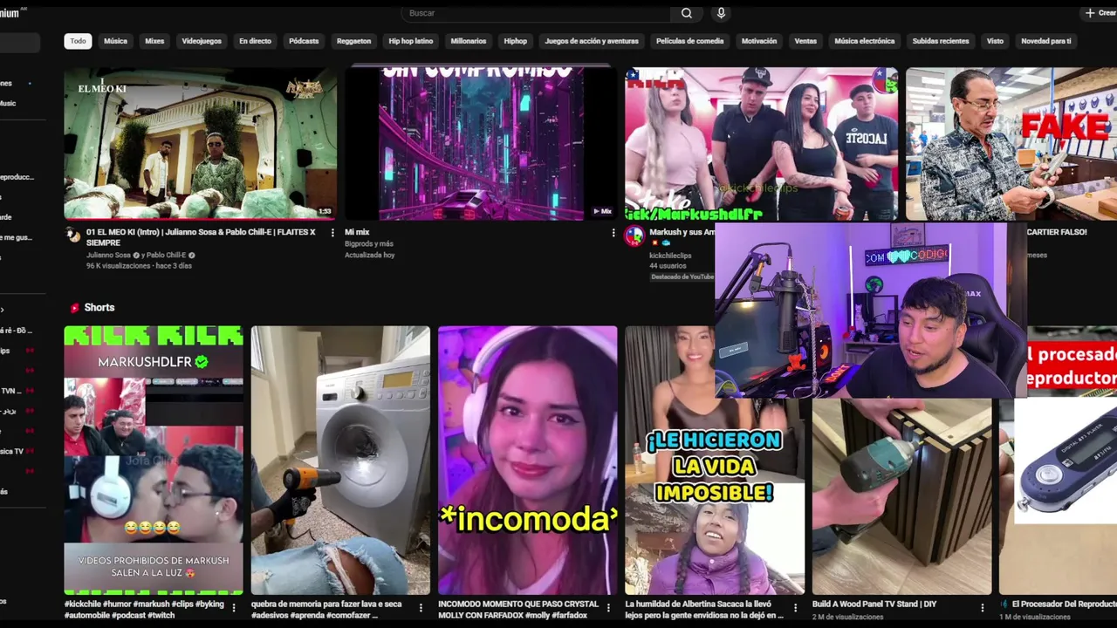Select the Mixes filter chip

tap(154, 41)
